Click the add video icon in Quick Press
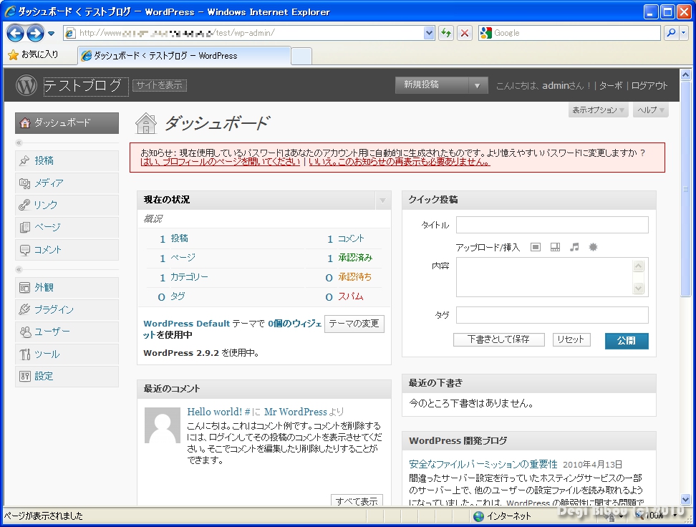 (x=555, y=247)
